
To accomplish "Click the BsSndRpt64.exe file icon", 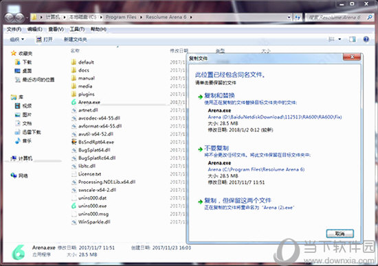I will tap(74, 142).
